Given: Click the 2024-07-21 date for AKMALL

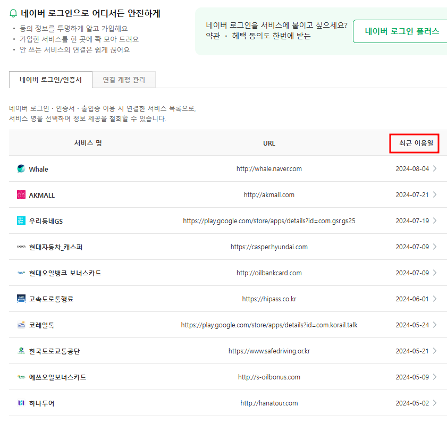Looking at the screenshot, I should tap(412, 194).
